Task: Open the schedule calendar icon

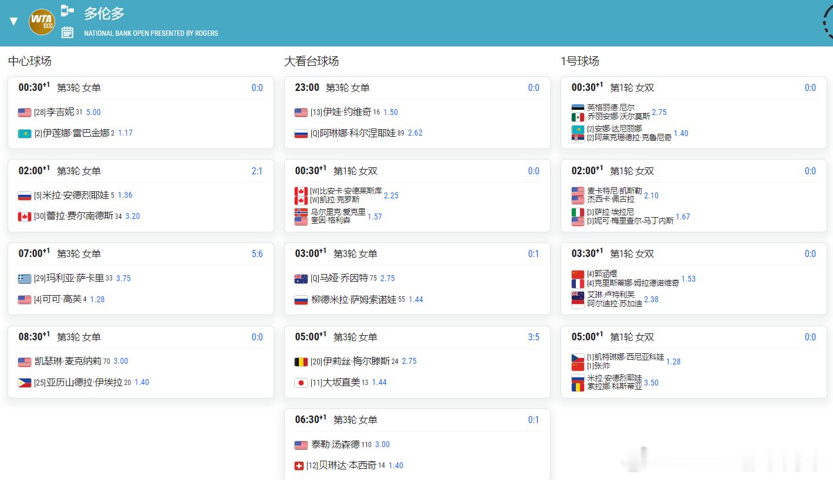Action: click(68, 32)
